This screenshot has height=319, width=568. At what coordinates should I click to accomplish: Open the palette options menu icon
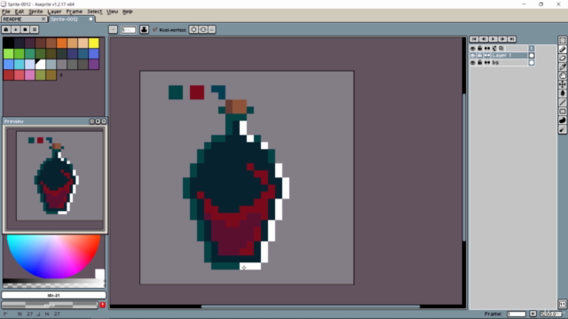tap(35, 29)
